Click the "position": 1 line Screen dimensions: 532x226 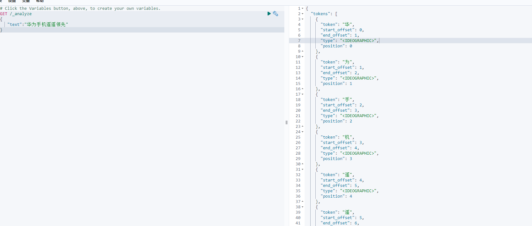(336, 84)
